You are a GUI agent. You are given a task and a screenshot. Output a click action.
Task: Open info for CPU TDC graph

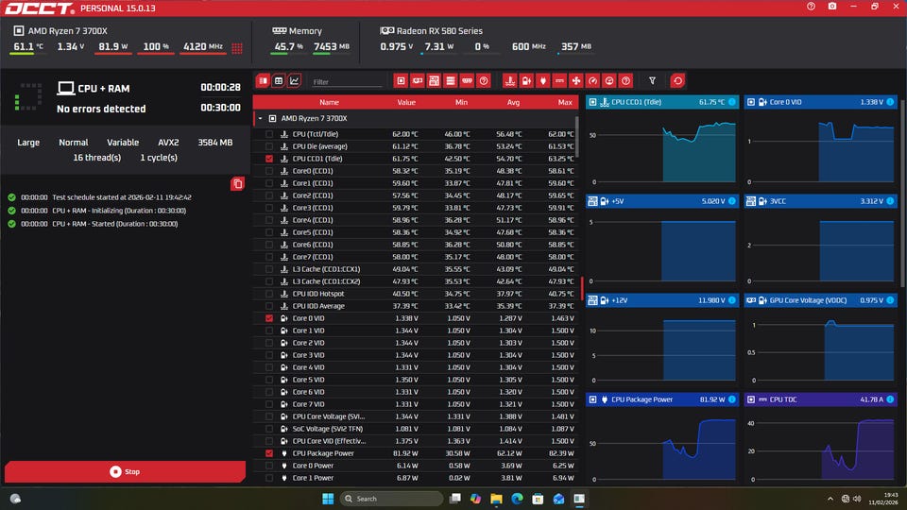pos(890,399)
